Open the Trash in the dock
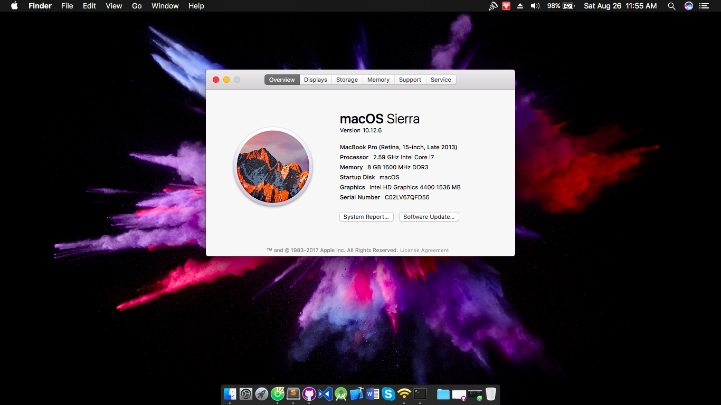This screenshot has width=721, height=405. pyautogui.click(x=491, y=394)
